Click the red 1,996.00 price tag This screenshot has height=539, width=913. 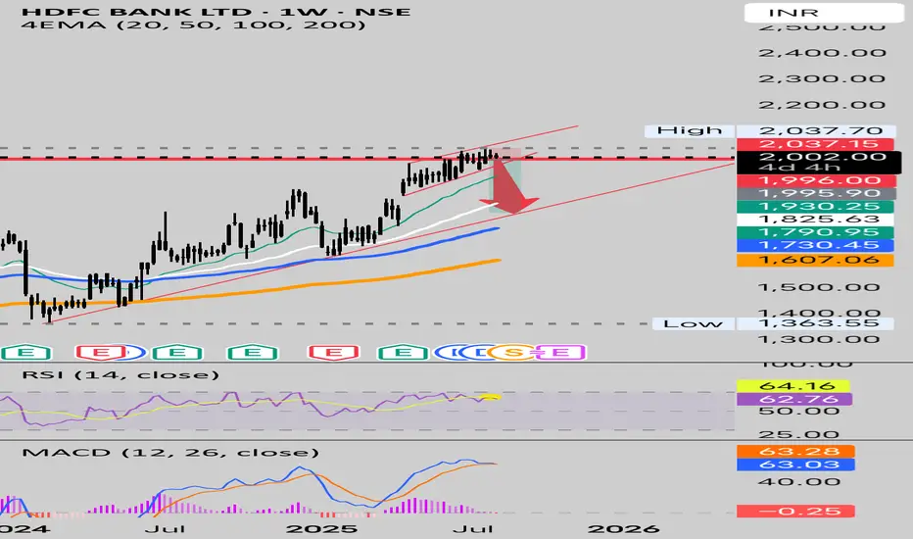(x=815, y=180)
